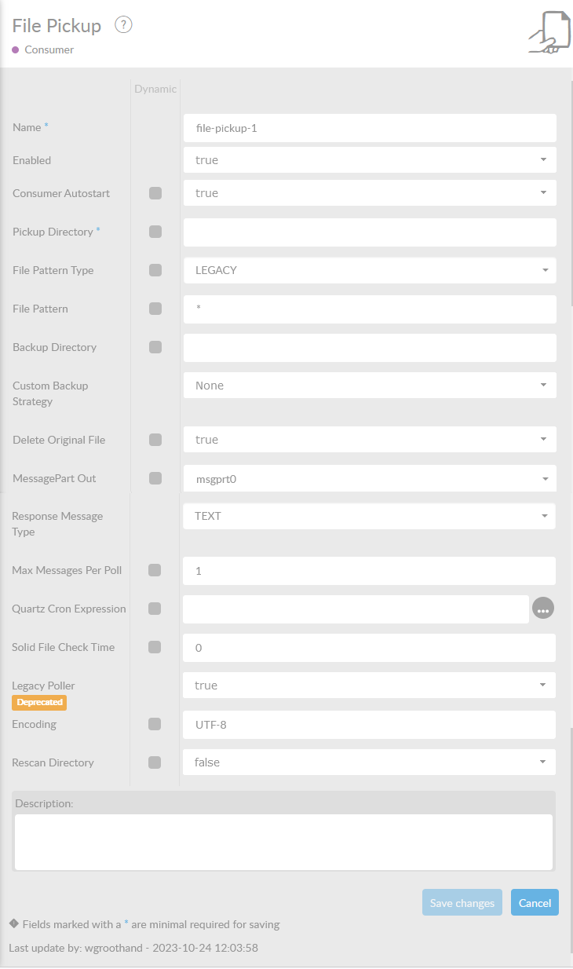Toggle Dynamic checkbox for Encoding
The width and height of the screenshot is (573, 969).
(x=155, y=724)
